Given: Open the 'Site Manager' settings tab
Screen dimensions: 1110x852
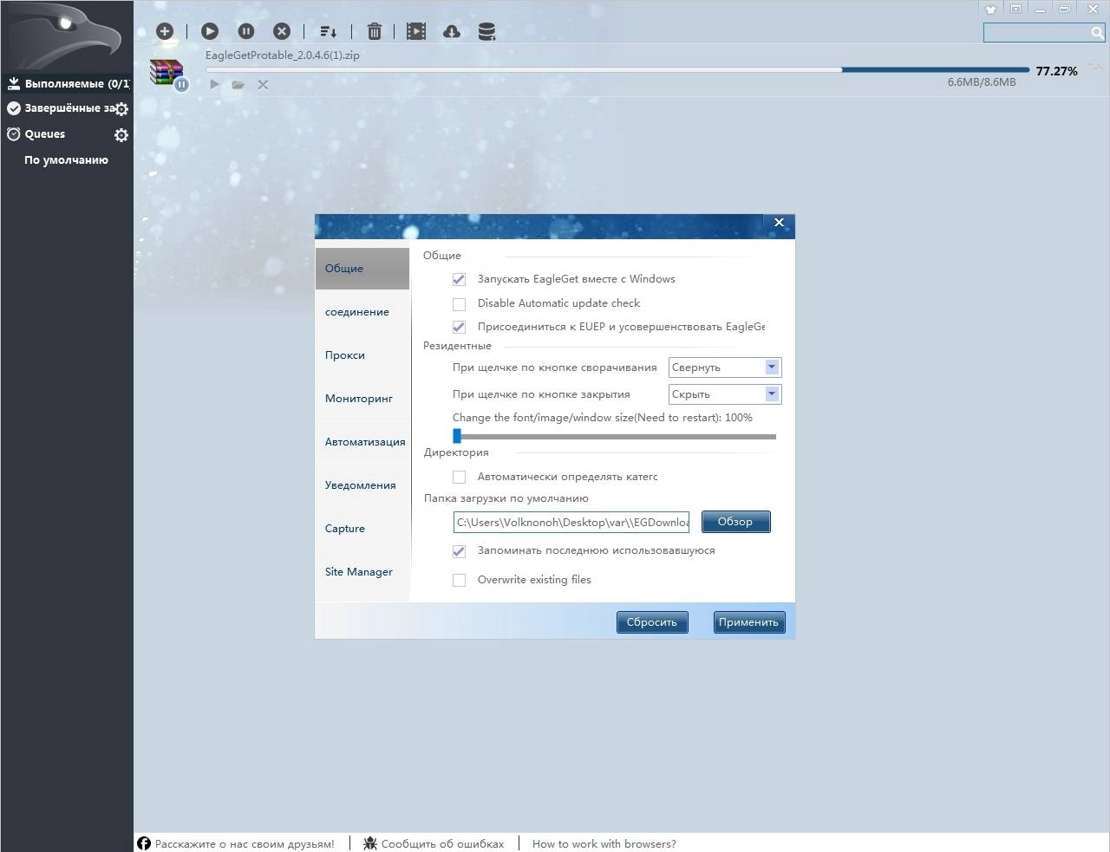Looking at the screenshot, I should coord(362,572).
